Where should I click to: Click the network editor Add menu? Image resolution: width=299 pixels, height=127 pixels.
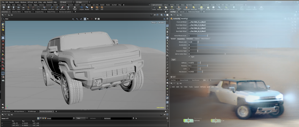[173, 87]
